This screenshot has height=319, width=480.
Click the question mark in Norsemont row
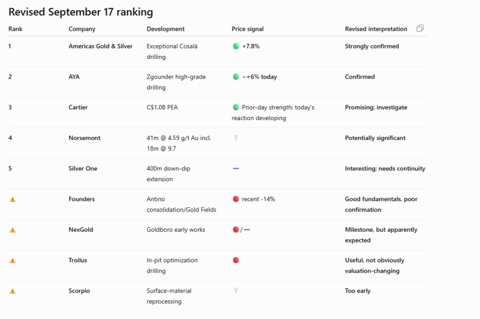coord(236,138)
